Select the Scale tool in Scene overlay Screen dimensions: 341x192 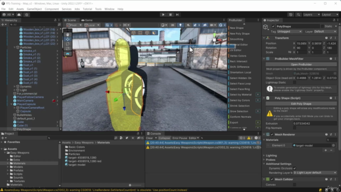click(68, 49)
